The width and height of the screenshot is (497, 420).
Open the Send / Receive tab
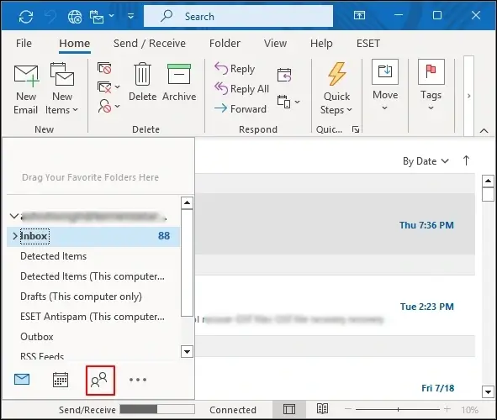[x=150, y=44]
